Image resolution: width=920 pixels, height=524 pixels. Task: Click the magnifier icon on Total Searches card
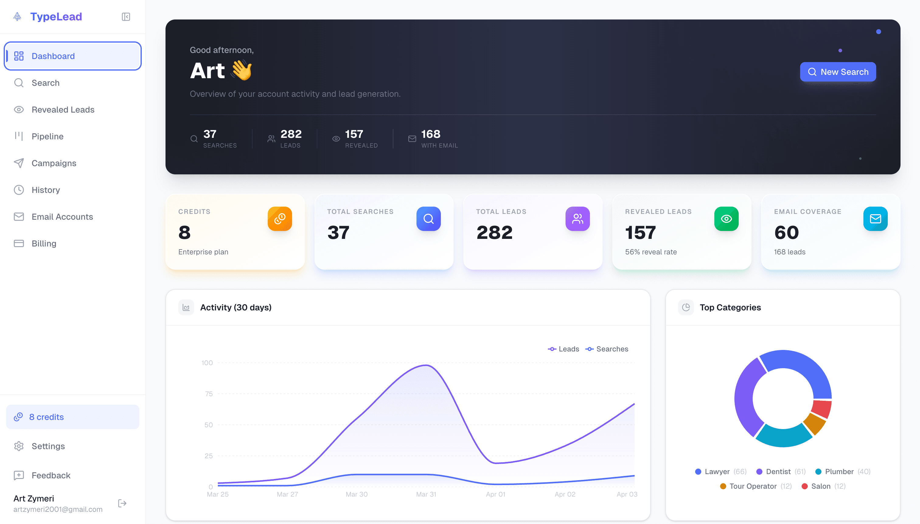pyautogui.click(x=428, y=218)
